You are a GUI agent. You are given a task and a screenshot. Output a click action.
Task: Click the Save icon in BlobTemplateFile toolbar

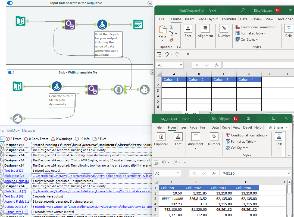[159, 54]
